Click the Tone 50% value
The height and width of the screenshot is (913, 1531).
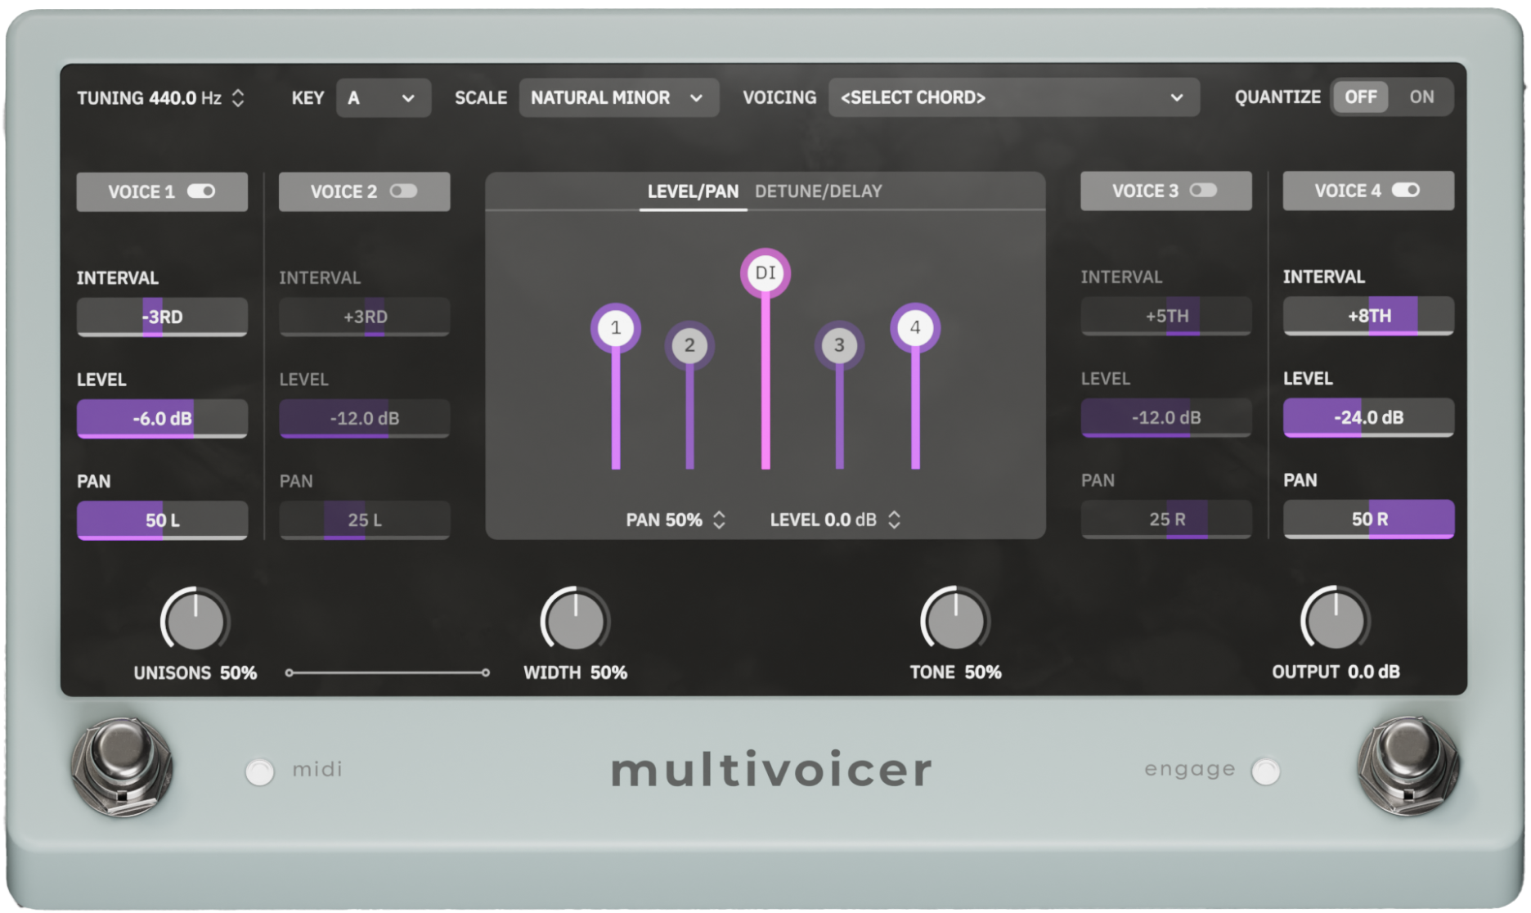(983, 672)
